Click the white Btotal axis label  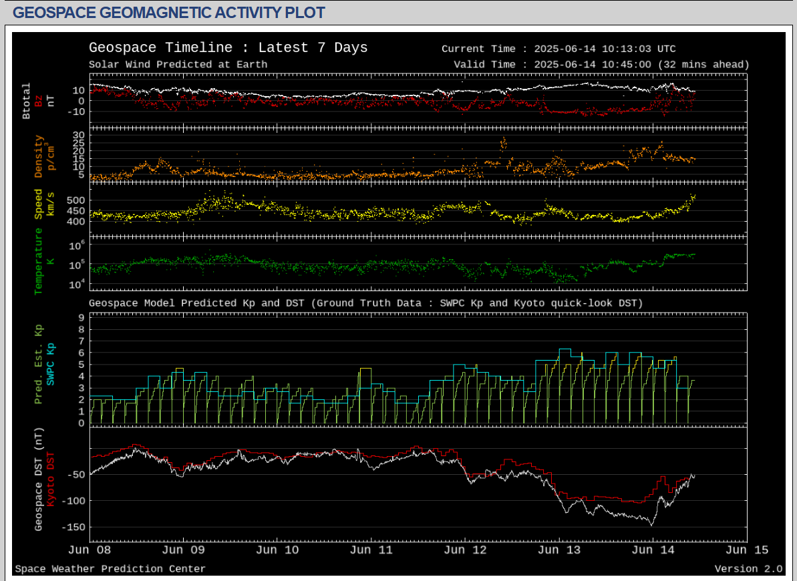click(x=27, y=101)
